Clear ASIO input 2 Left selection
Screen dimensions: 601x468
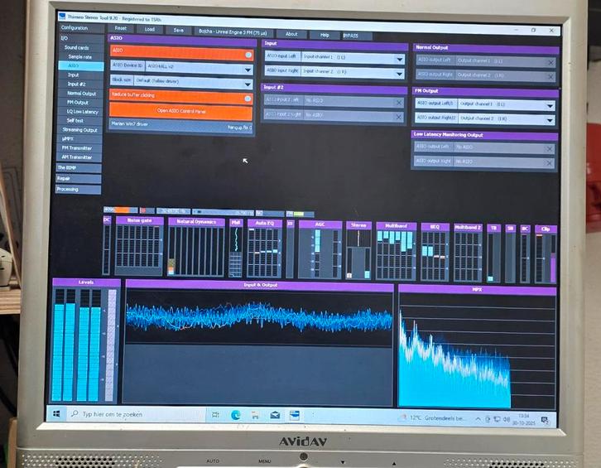point(398,102)
